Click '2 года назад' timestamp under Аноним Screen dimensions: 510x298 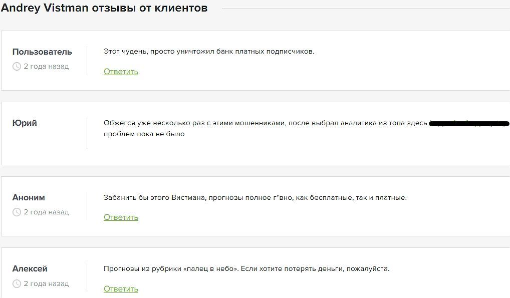point(46,212)
